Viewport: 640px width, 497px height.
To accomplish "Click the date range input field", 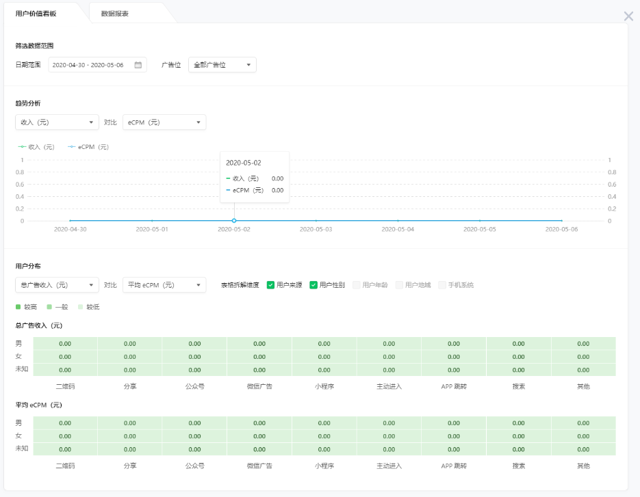I will click(89, 65).
